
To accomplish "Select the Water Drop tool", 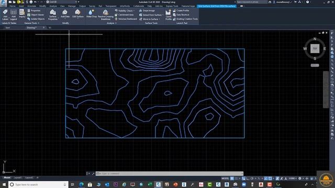I will point(92,14).
